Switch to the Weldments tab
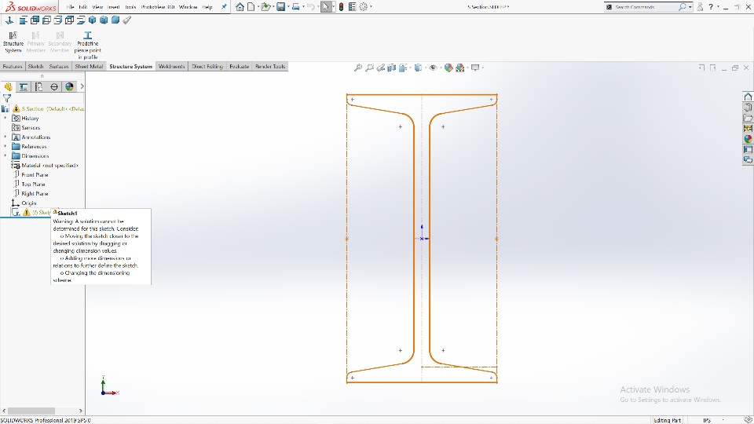This screenshot has height=424, width=754. point(171,66)
